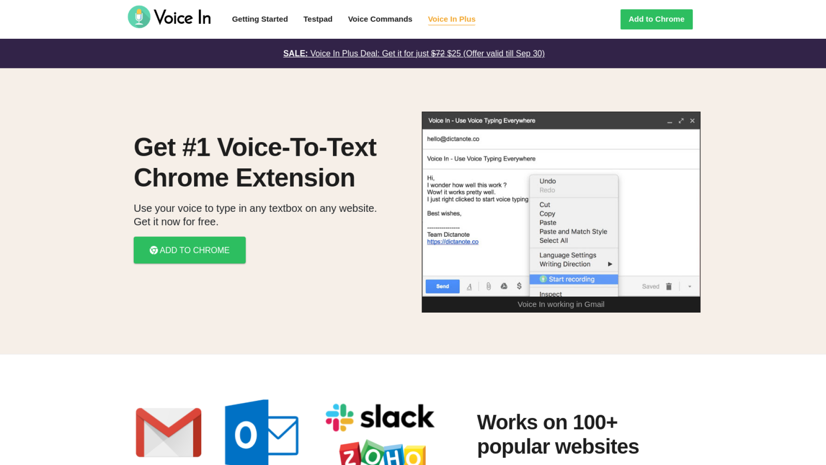Open the Voice Commands nav item

pyautogui.click(x=380, y=19)
